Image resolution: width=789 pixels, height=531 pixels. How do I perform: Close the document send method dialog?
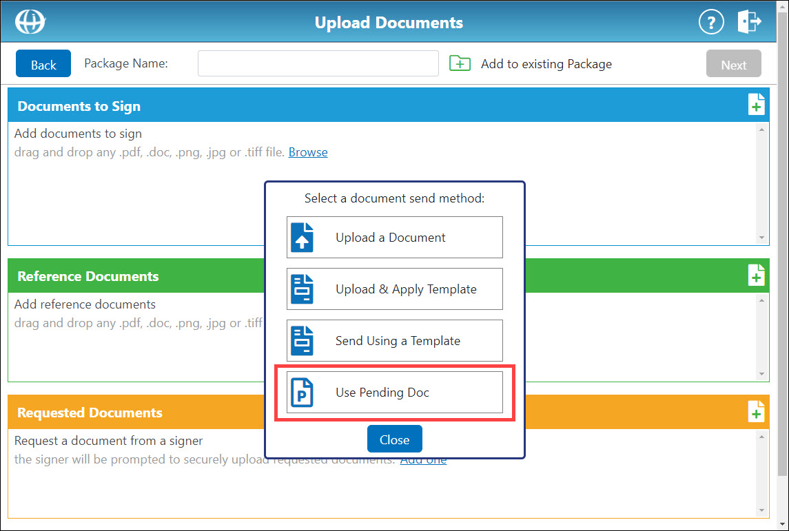coord(394,439)
